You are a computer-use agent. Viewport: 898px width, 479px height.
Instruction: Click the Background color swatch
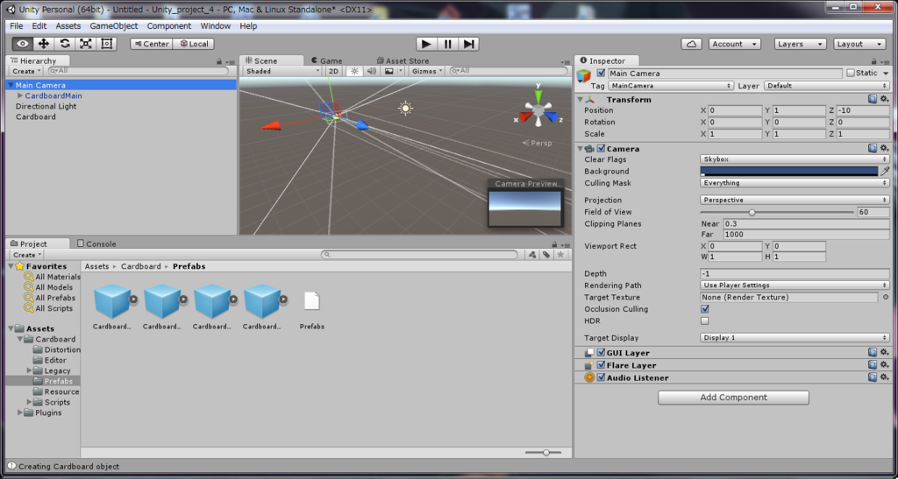(788, 171)
